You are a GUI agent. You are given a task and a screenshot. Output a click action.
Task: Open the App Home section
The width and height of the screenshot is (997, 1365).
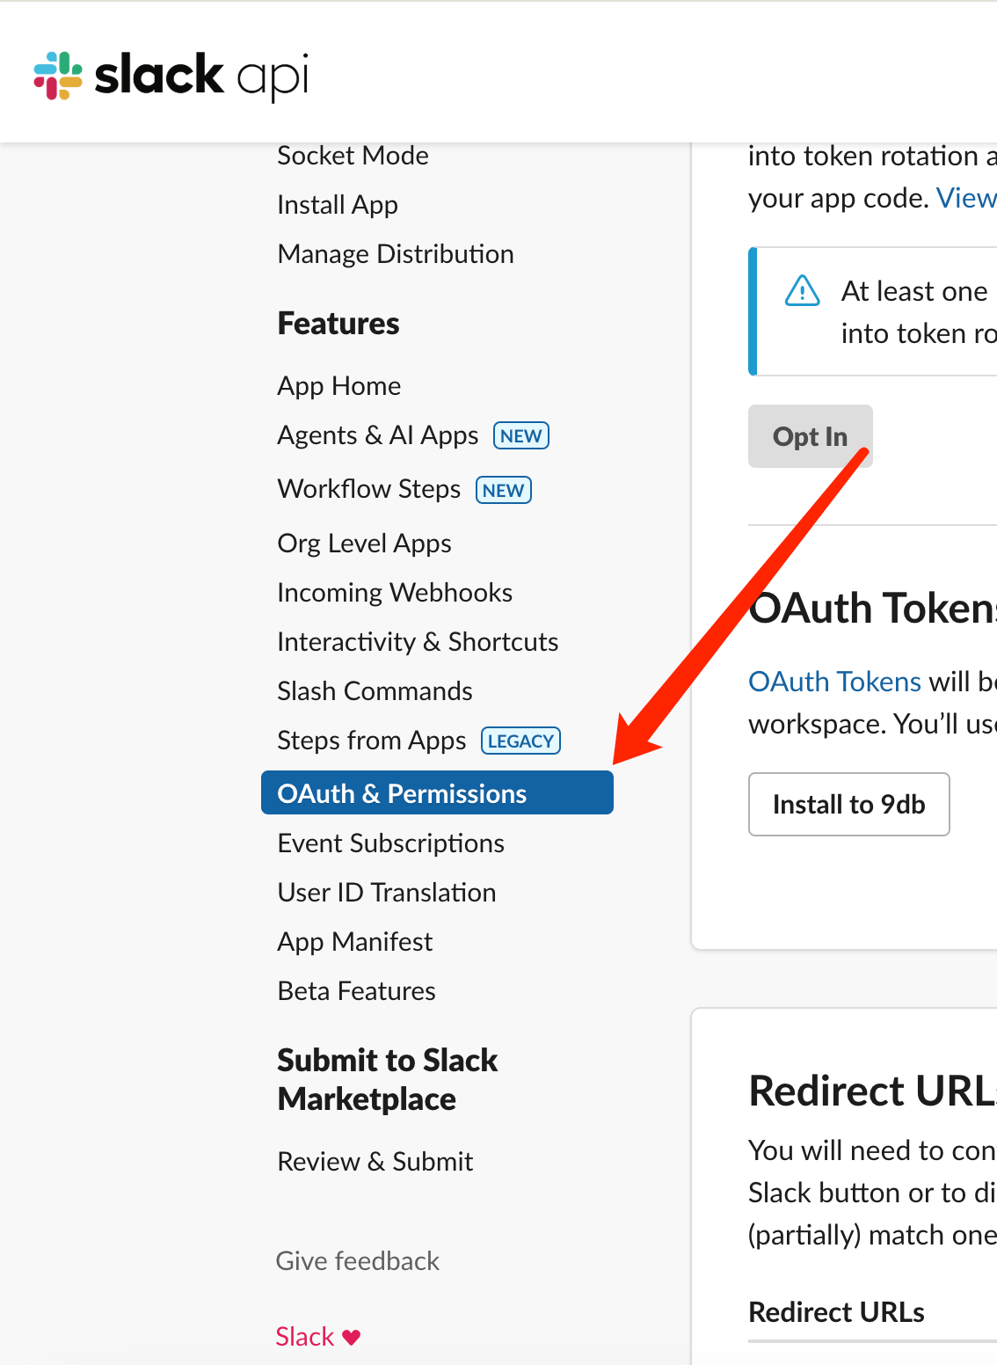click(x=338, y=385)
